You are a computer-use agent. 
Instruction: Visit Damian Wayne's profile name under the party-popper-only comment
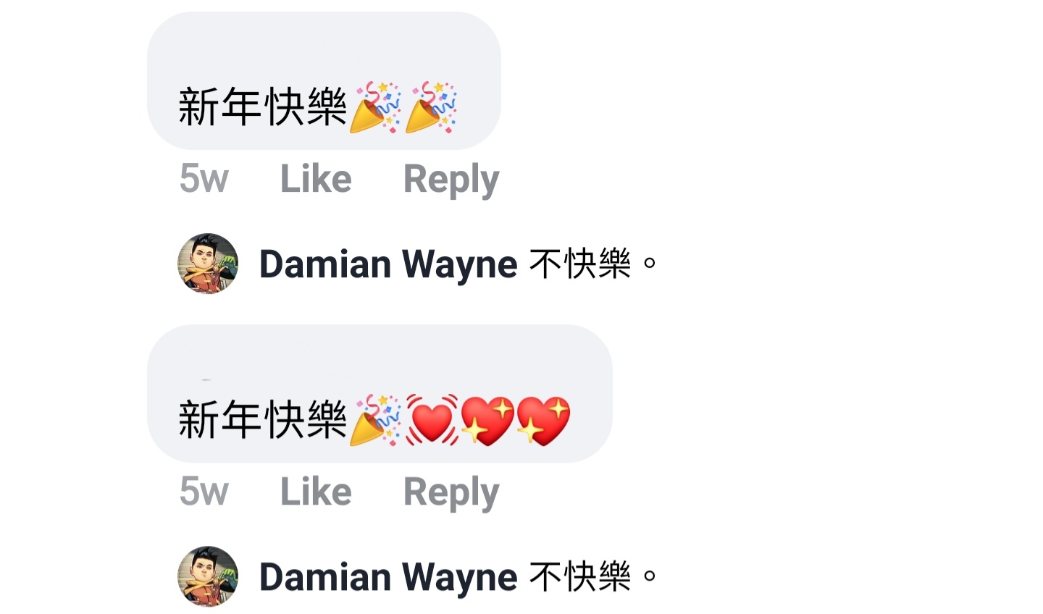388,264
